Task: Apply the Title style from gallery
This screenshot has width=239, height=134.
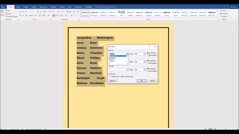Action: [121, 13]
